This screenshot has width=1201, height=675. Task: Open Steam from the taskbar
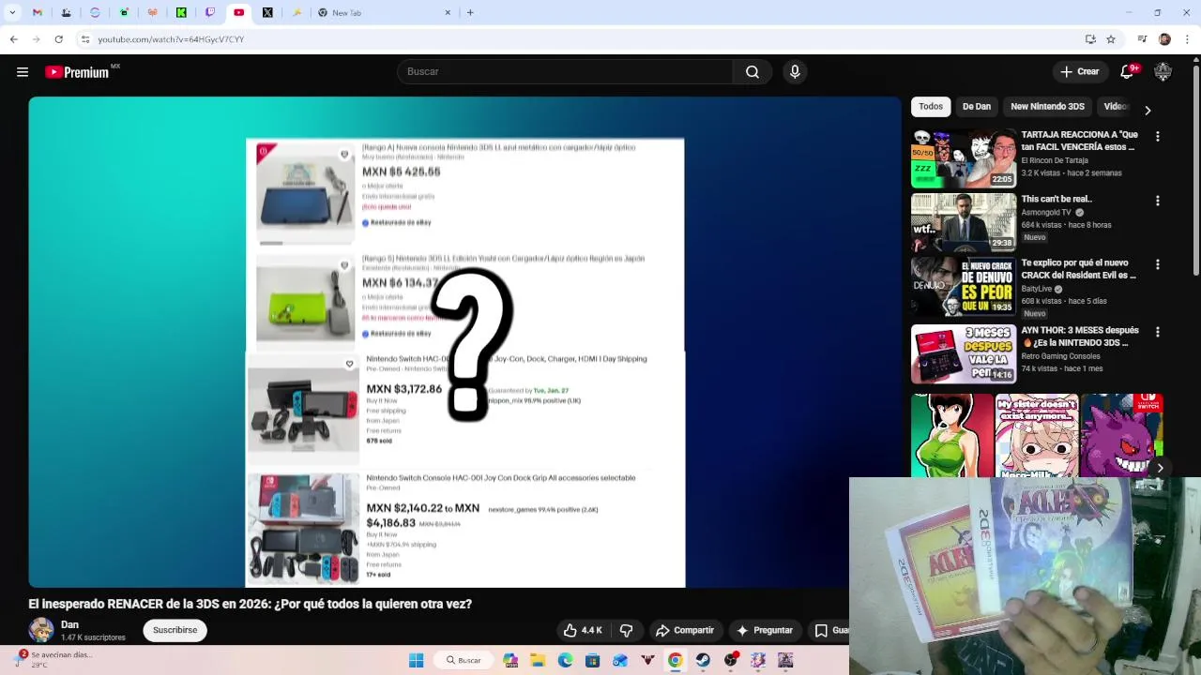click(x=703, y=660)
